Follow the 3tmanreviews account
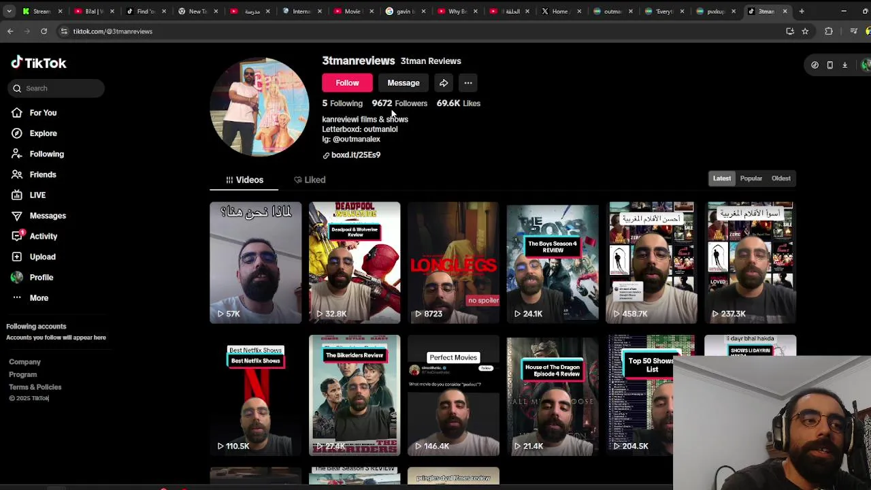The height and width of the screenshot is (490, 871). 347,83
